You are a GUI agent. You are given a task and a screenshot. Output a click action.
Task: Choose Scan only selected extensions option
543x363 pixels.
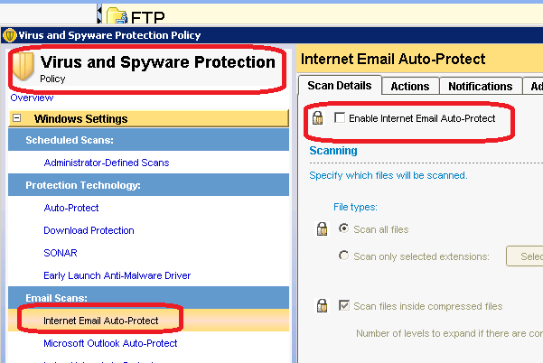coord(343,256)
